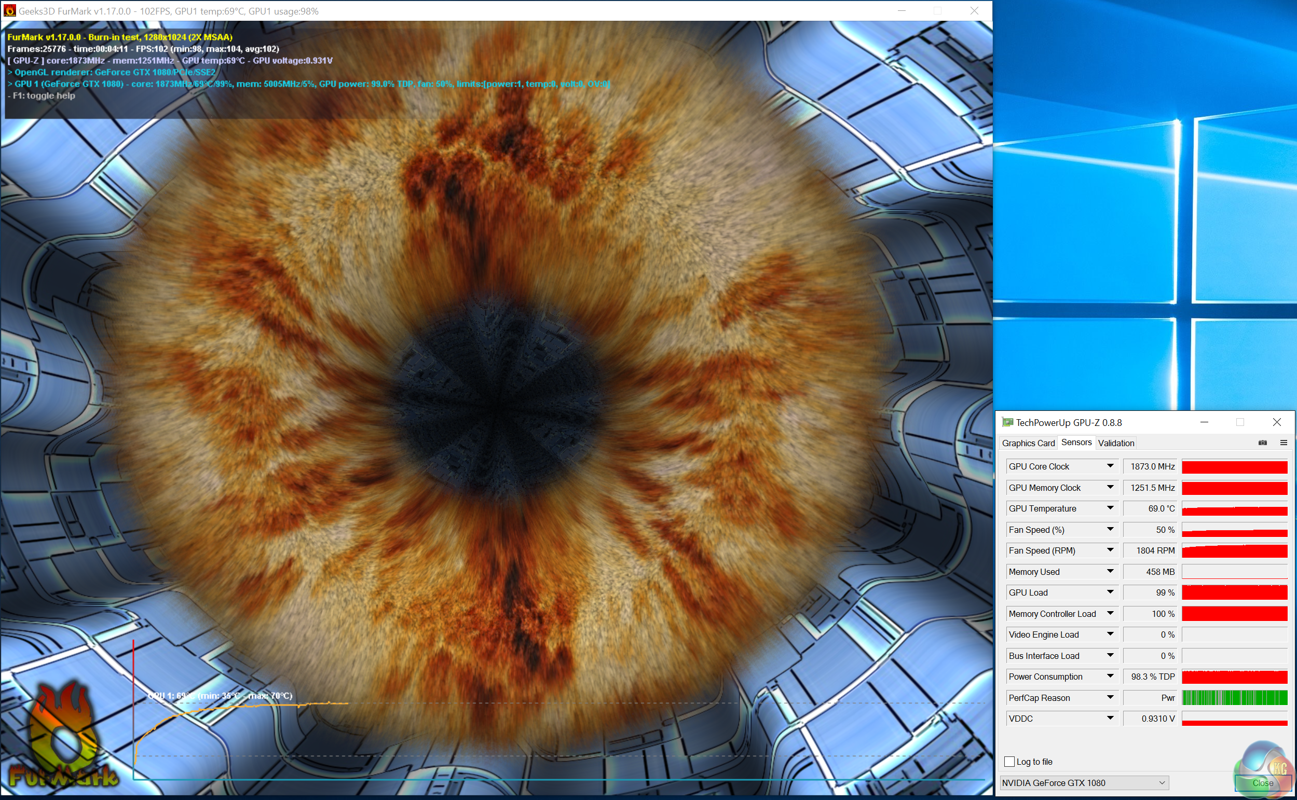Open the GPU Temperature sensor dropdown arrow
The width and height of the screenshot is (1297, 800).
pyautogui.click(x=1110, y=508)
